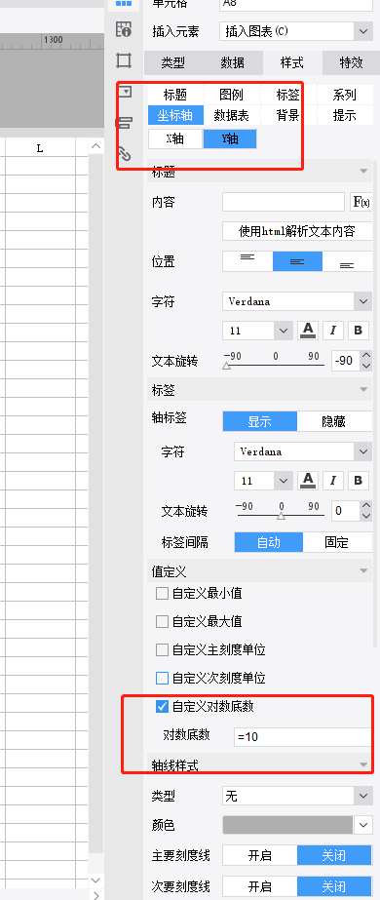Viewport: 380px width, 900px height.
Task: Set 标签间隔 to 固定
Action: (337, 542)
